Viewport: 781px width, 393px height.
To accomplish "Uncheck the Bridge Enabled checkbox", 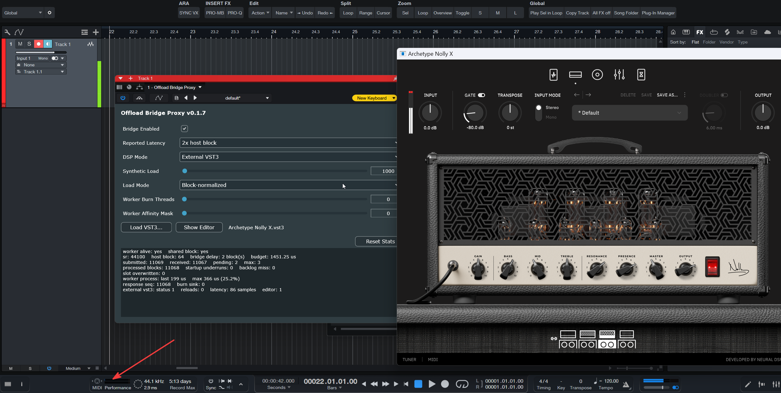I will coord(185,129).
